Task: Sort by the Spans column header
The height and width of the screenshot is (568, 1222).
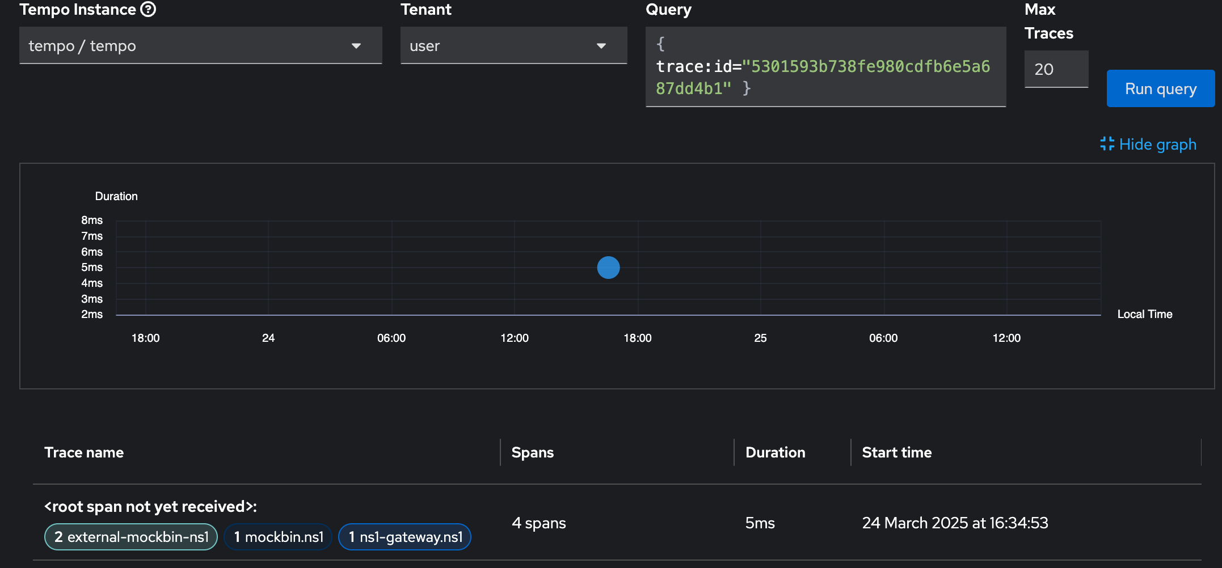Action: coord(532,452)
